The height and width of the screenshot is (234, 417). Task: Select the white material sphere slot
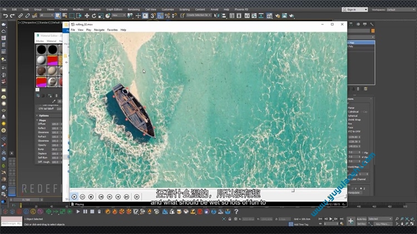tap(42, 61)
